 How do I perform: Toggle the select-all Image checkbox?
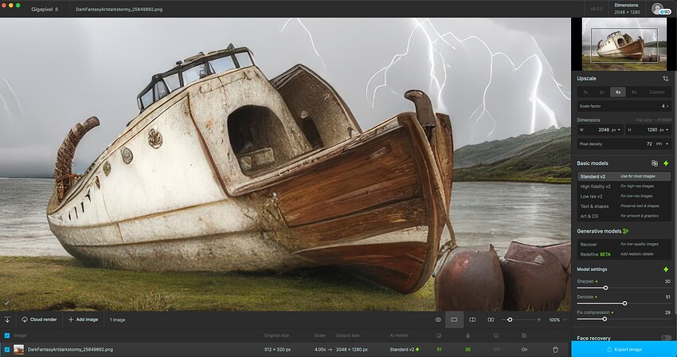7,335
